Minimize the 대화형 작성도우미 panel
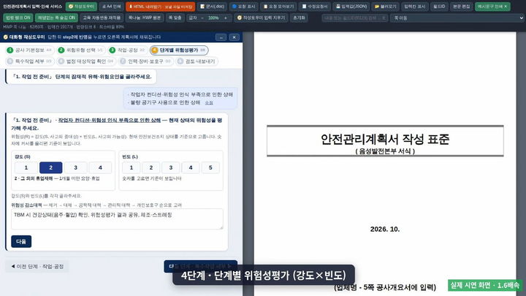526x296 pixels. (x=221, y=37)
